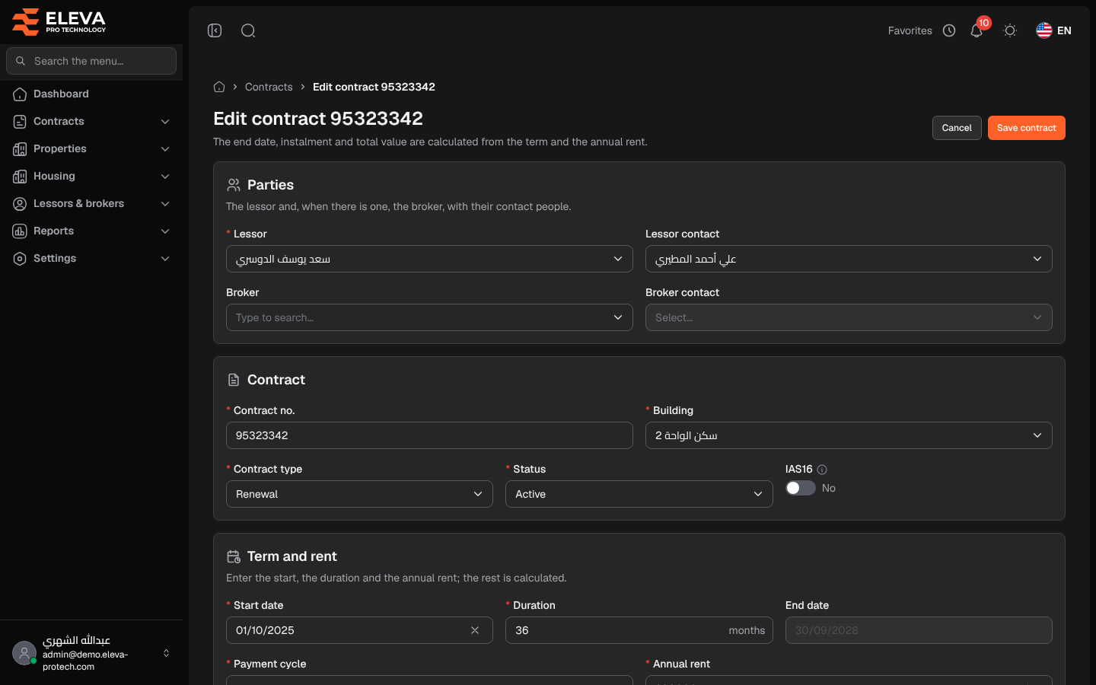Collapse the sidebar panel icon
This screenshot has height=685, width=1096.
tap(215, 30)
